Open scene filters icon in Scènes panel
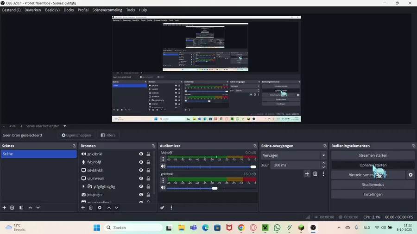The width and height of the screenshot is (417, 234). click(21, 208)
